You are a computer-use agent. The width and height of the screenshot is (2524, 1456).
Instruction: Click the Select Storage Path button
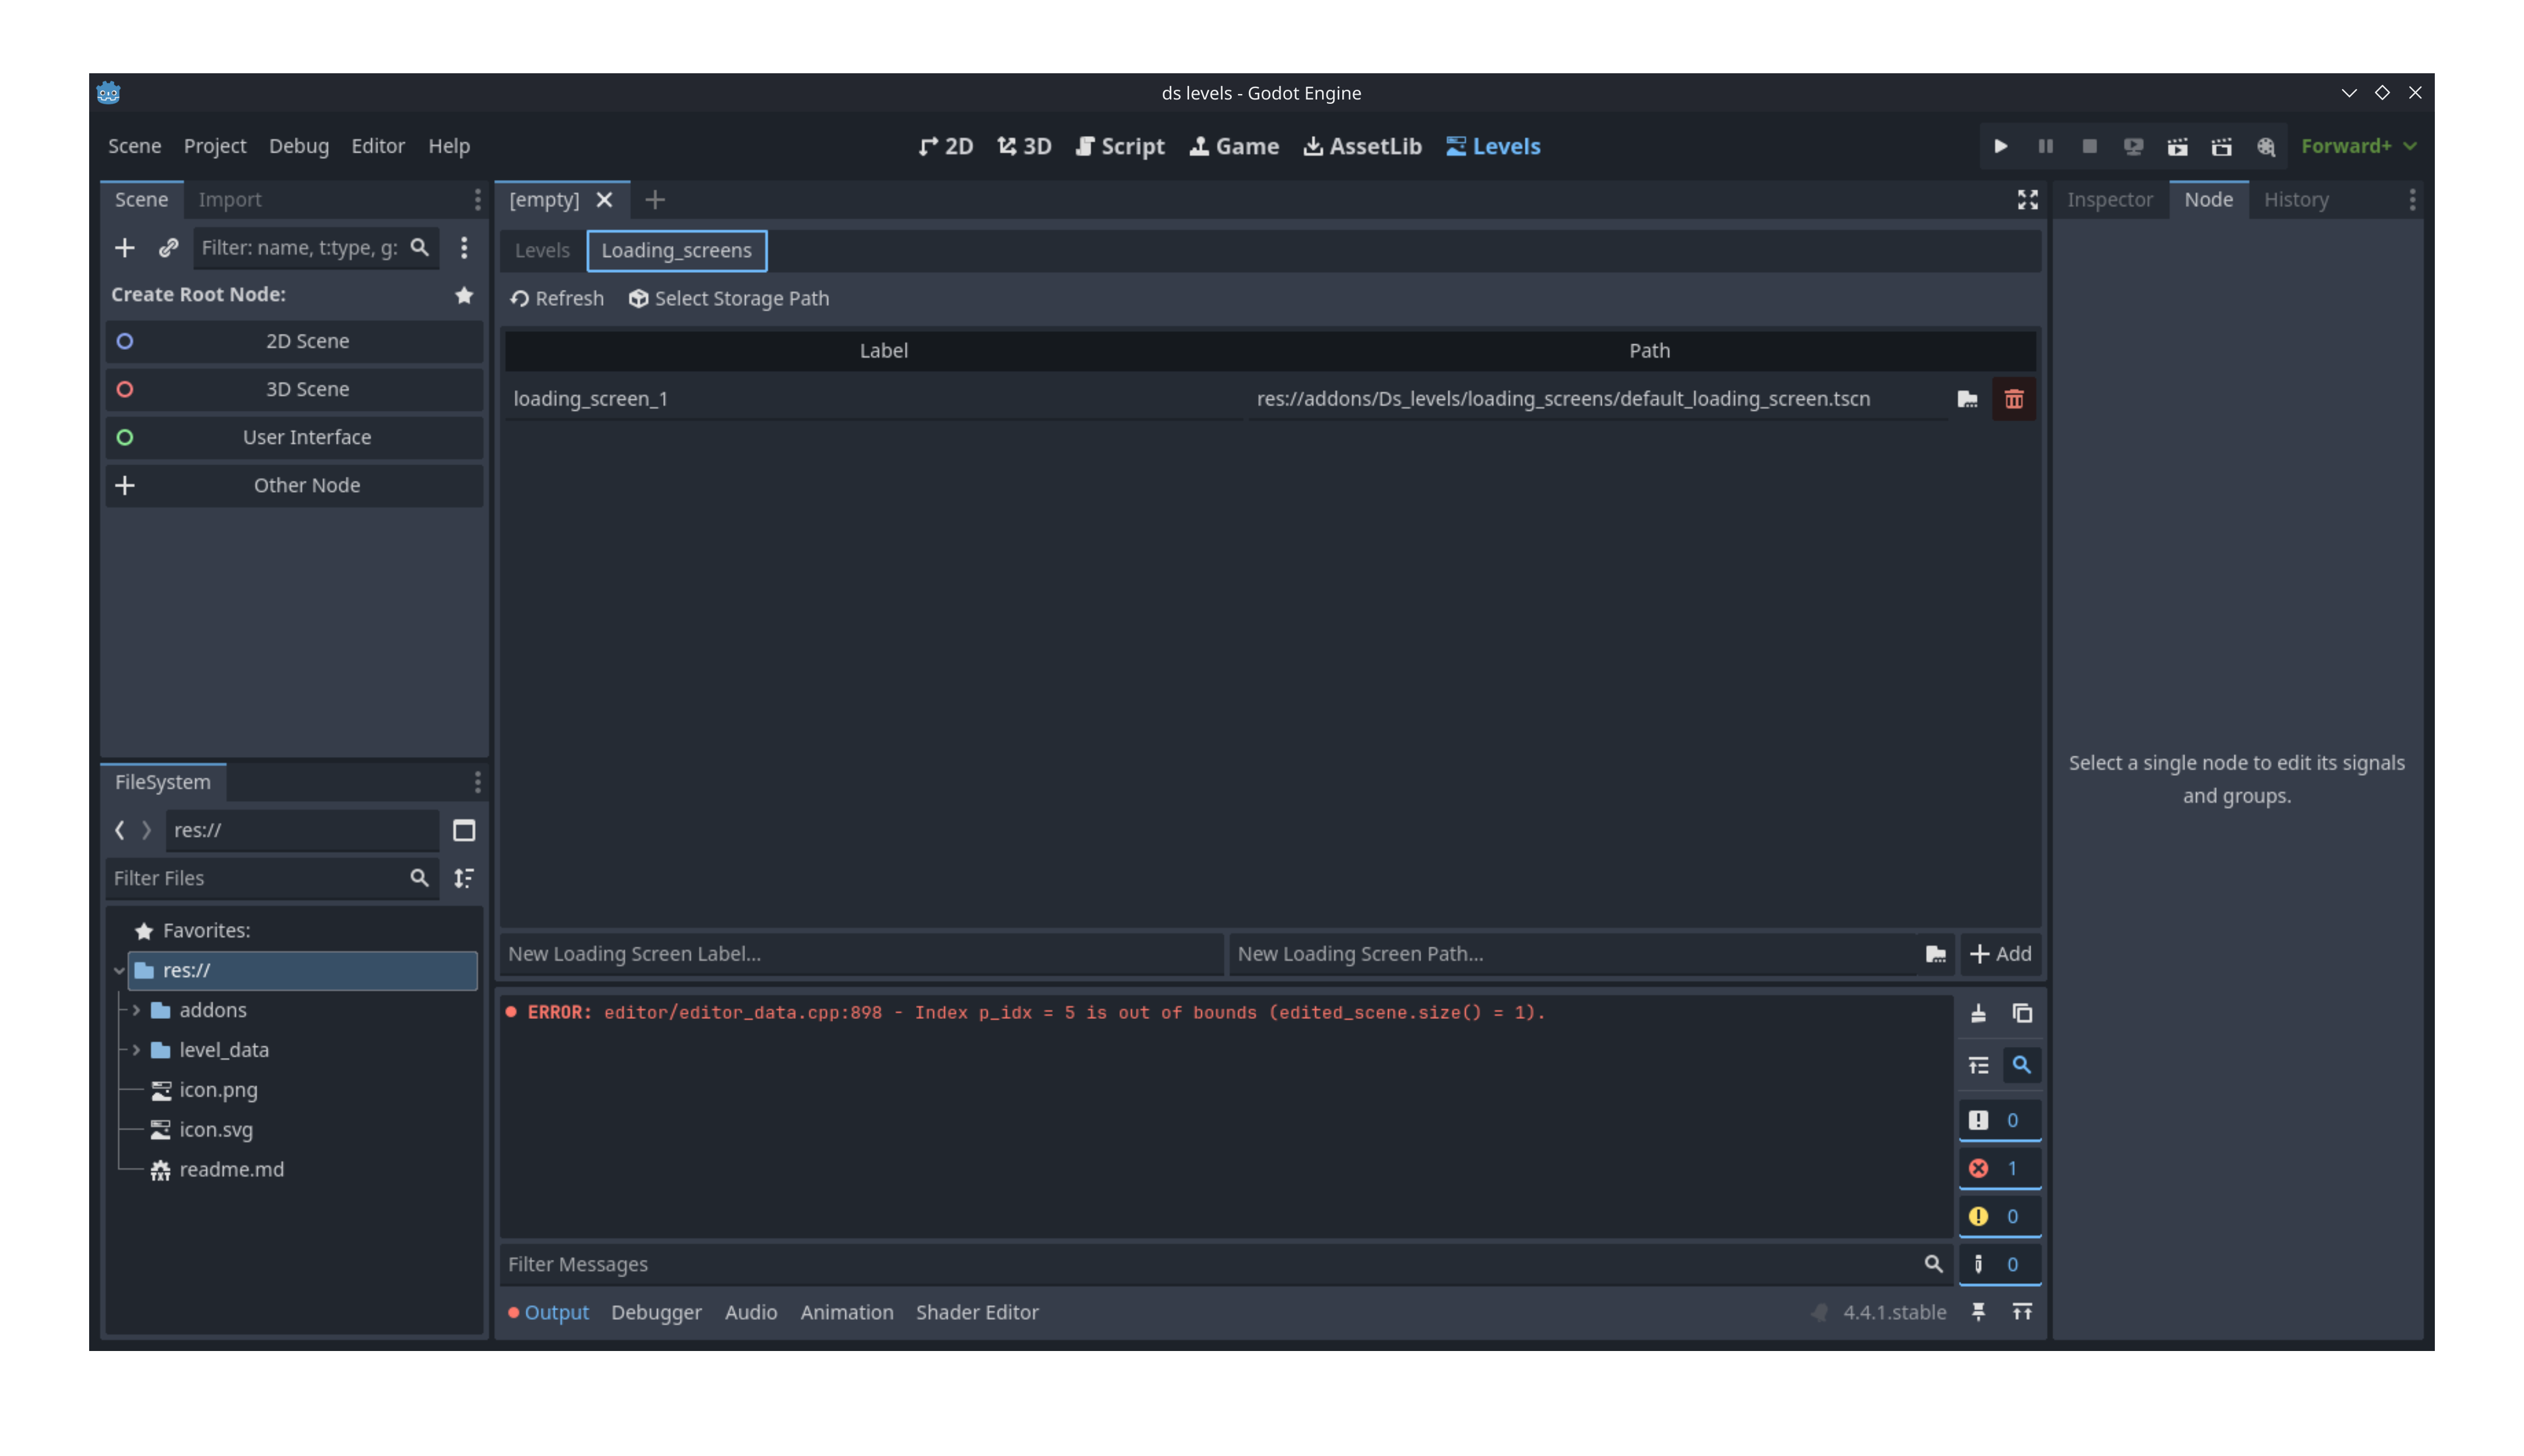(x=729, y=298)
